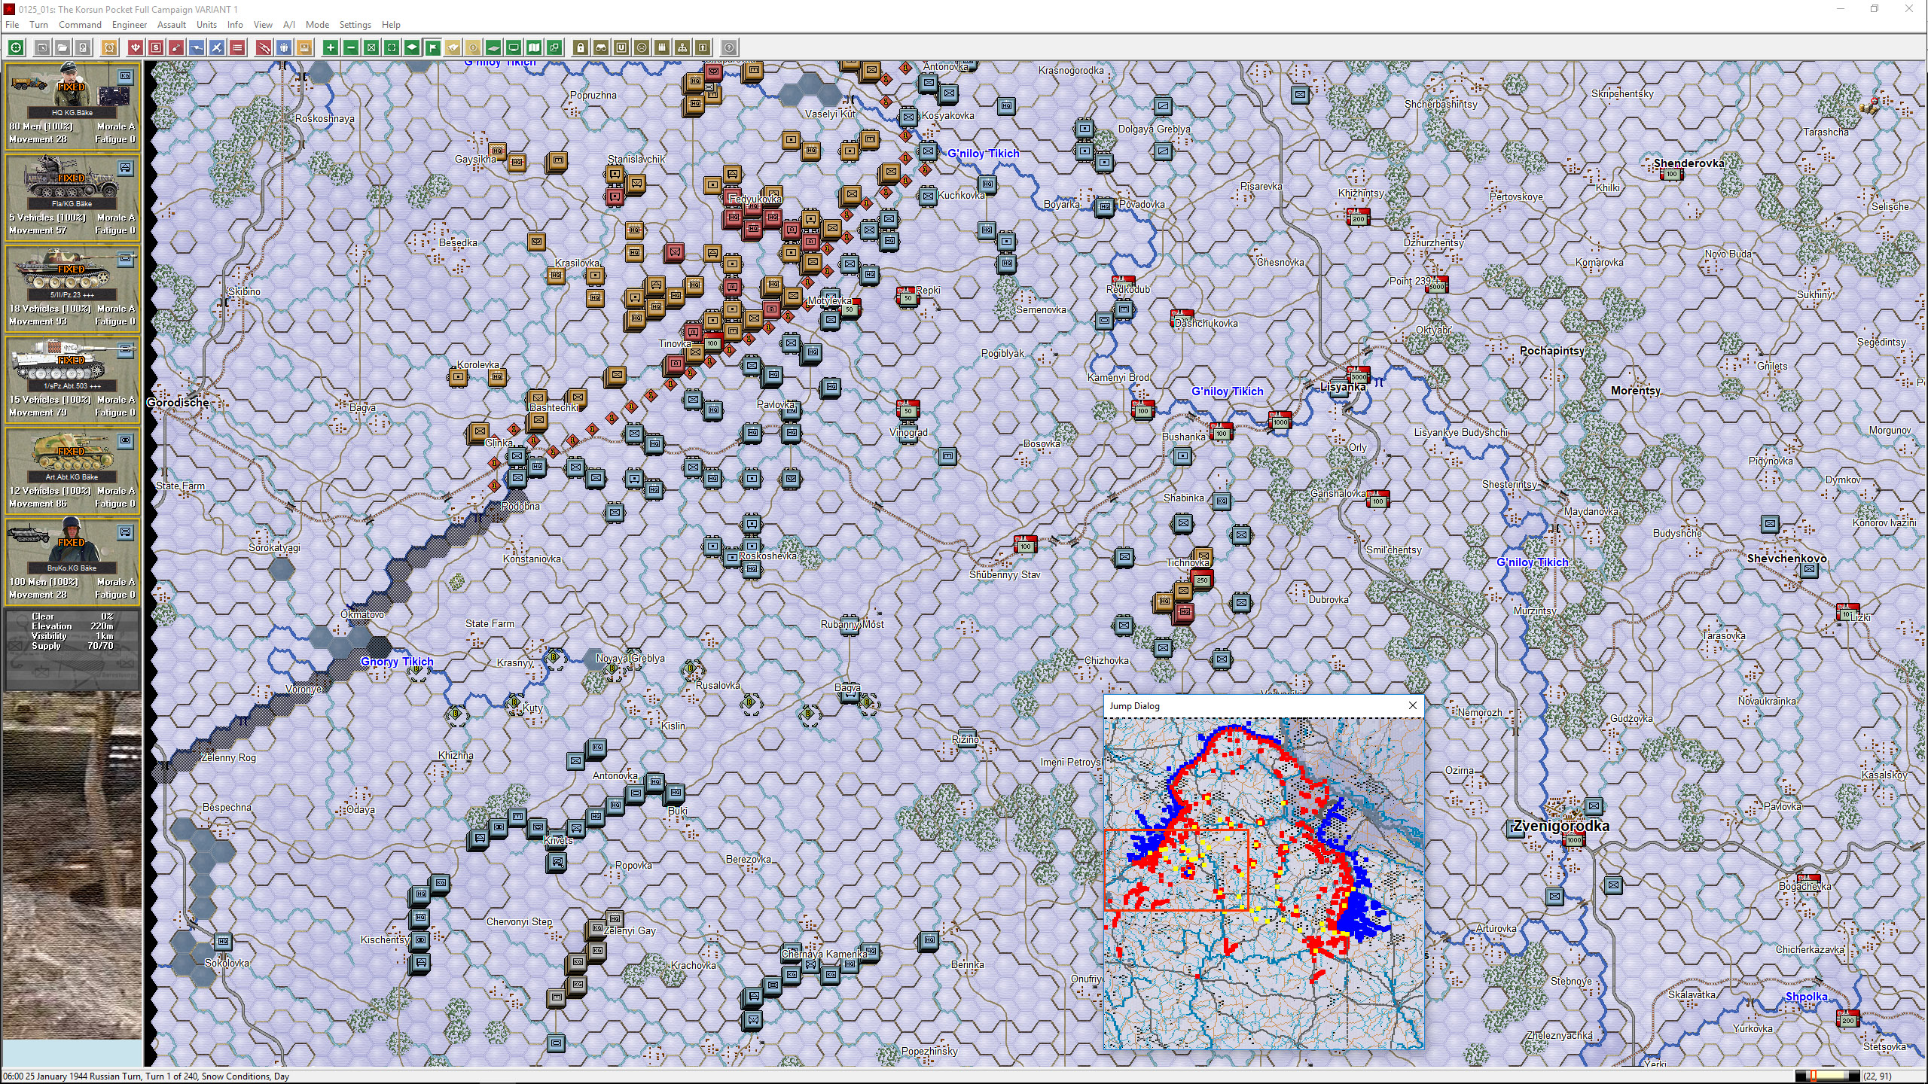1928x1084 pixels.
Task: Toggle the green monitor display button
Action: (x=514, y=47)
